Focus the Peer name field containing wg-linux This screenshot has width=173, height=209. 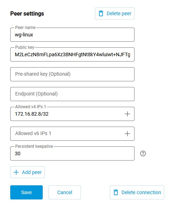pyautogui.click(x=72, y=35)
